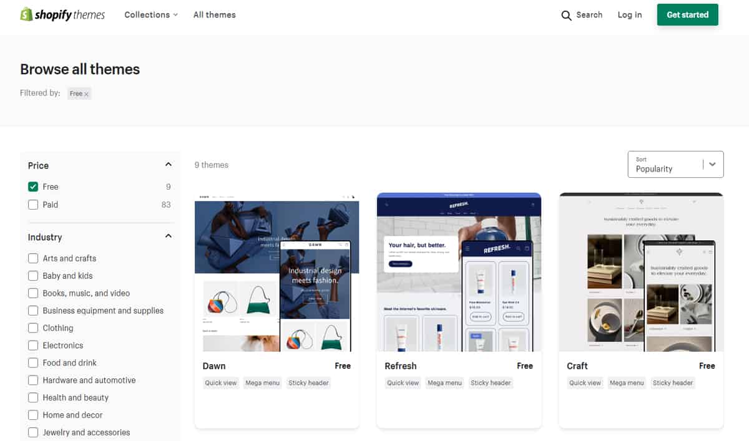Select the Health and beauty checkbox
The image size is (749, 441).
[x=33, y=398]
